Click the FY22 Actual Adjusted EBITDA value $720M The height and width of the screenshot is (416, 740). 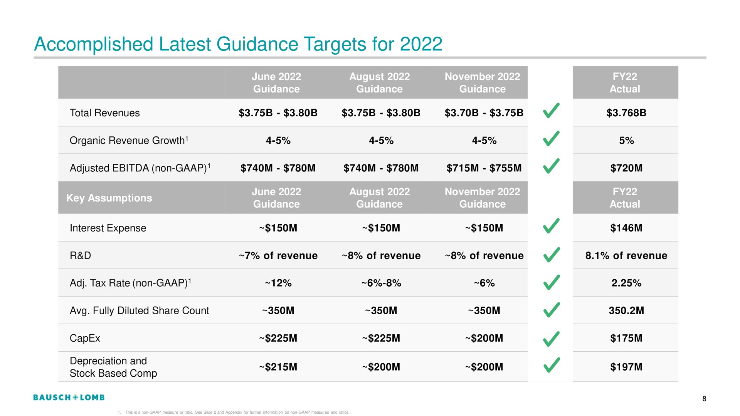[626, 168]
